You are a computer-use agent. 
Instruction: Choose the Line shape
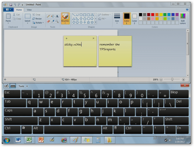click(x=74, y=15)
